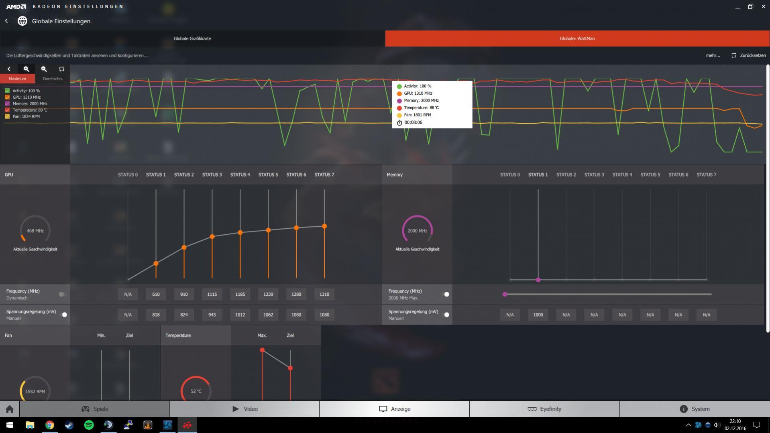
Task: Select Memory STATUS 1 column header
Action: (538, 175)
